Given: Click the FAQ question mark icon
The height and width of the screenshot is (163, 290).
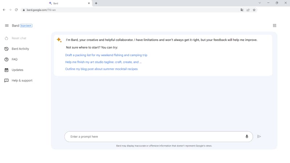Looking at the screenshot, I should [x=7, y=59].
